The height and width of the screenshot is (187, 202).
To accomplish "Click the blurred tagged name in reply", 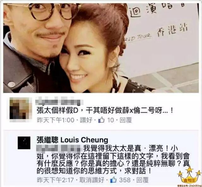I will click(59, 148).
